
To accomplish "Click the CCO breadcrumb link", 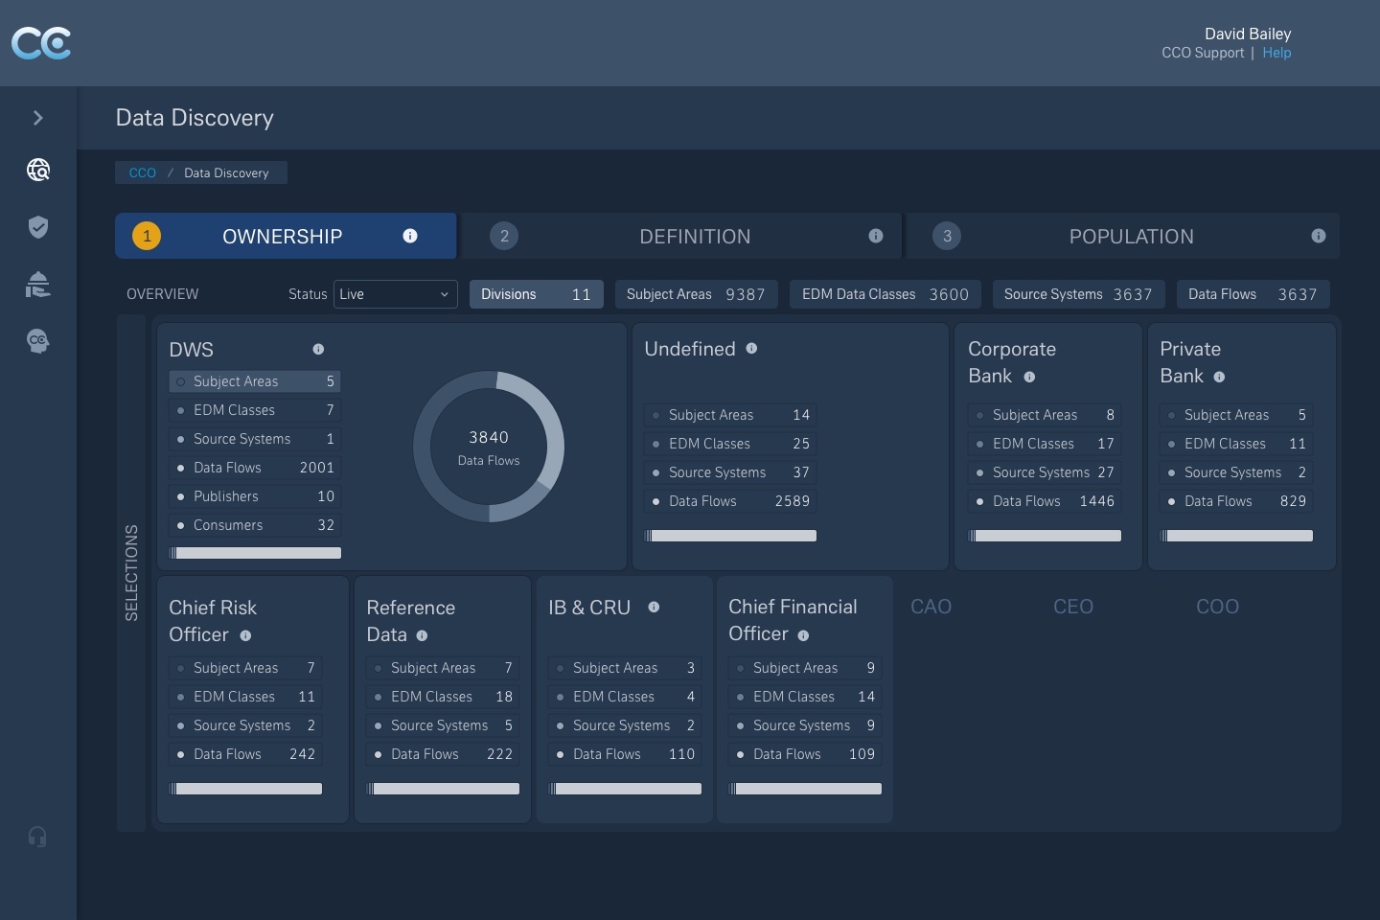I will coord(143,173).
